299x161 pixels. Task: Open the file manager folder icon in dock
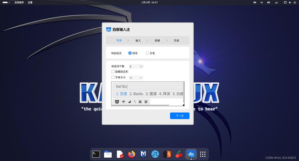[x=108, y=154]
